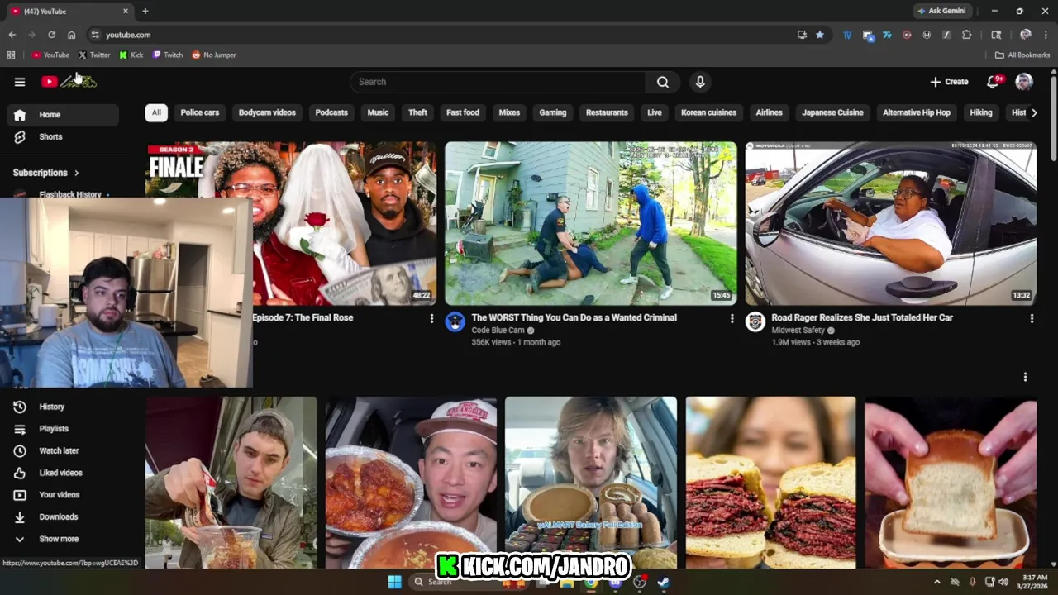Image resolution: width=1058 pixels, height=595 pixels.
Task: Select the All filter chip
Action: coord(156,112)
